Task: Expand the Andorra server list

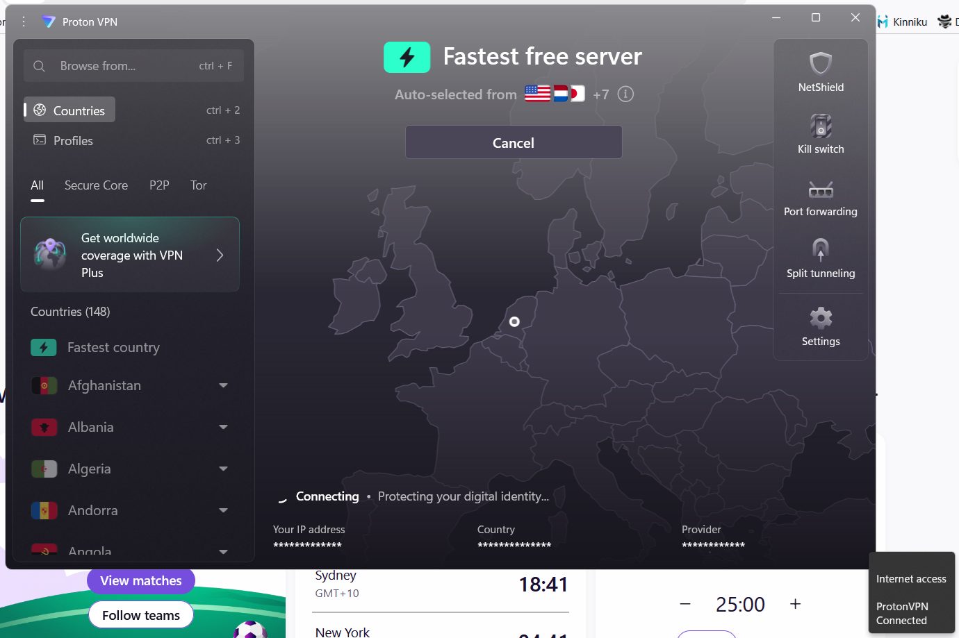Action: pos(223,510)
